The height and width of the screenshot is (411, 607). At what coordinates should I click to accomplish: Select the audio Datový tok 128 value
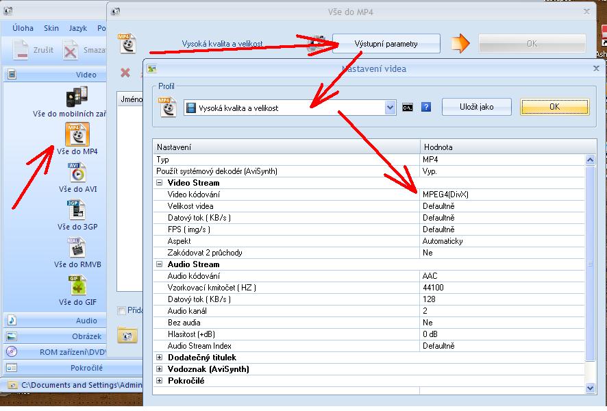pyautogui.click(x=429, y=299)
